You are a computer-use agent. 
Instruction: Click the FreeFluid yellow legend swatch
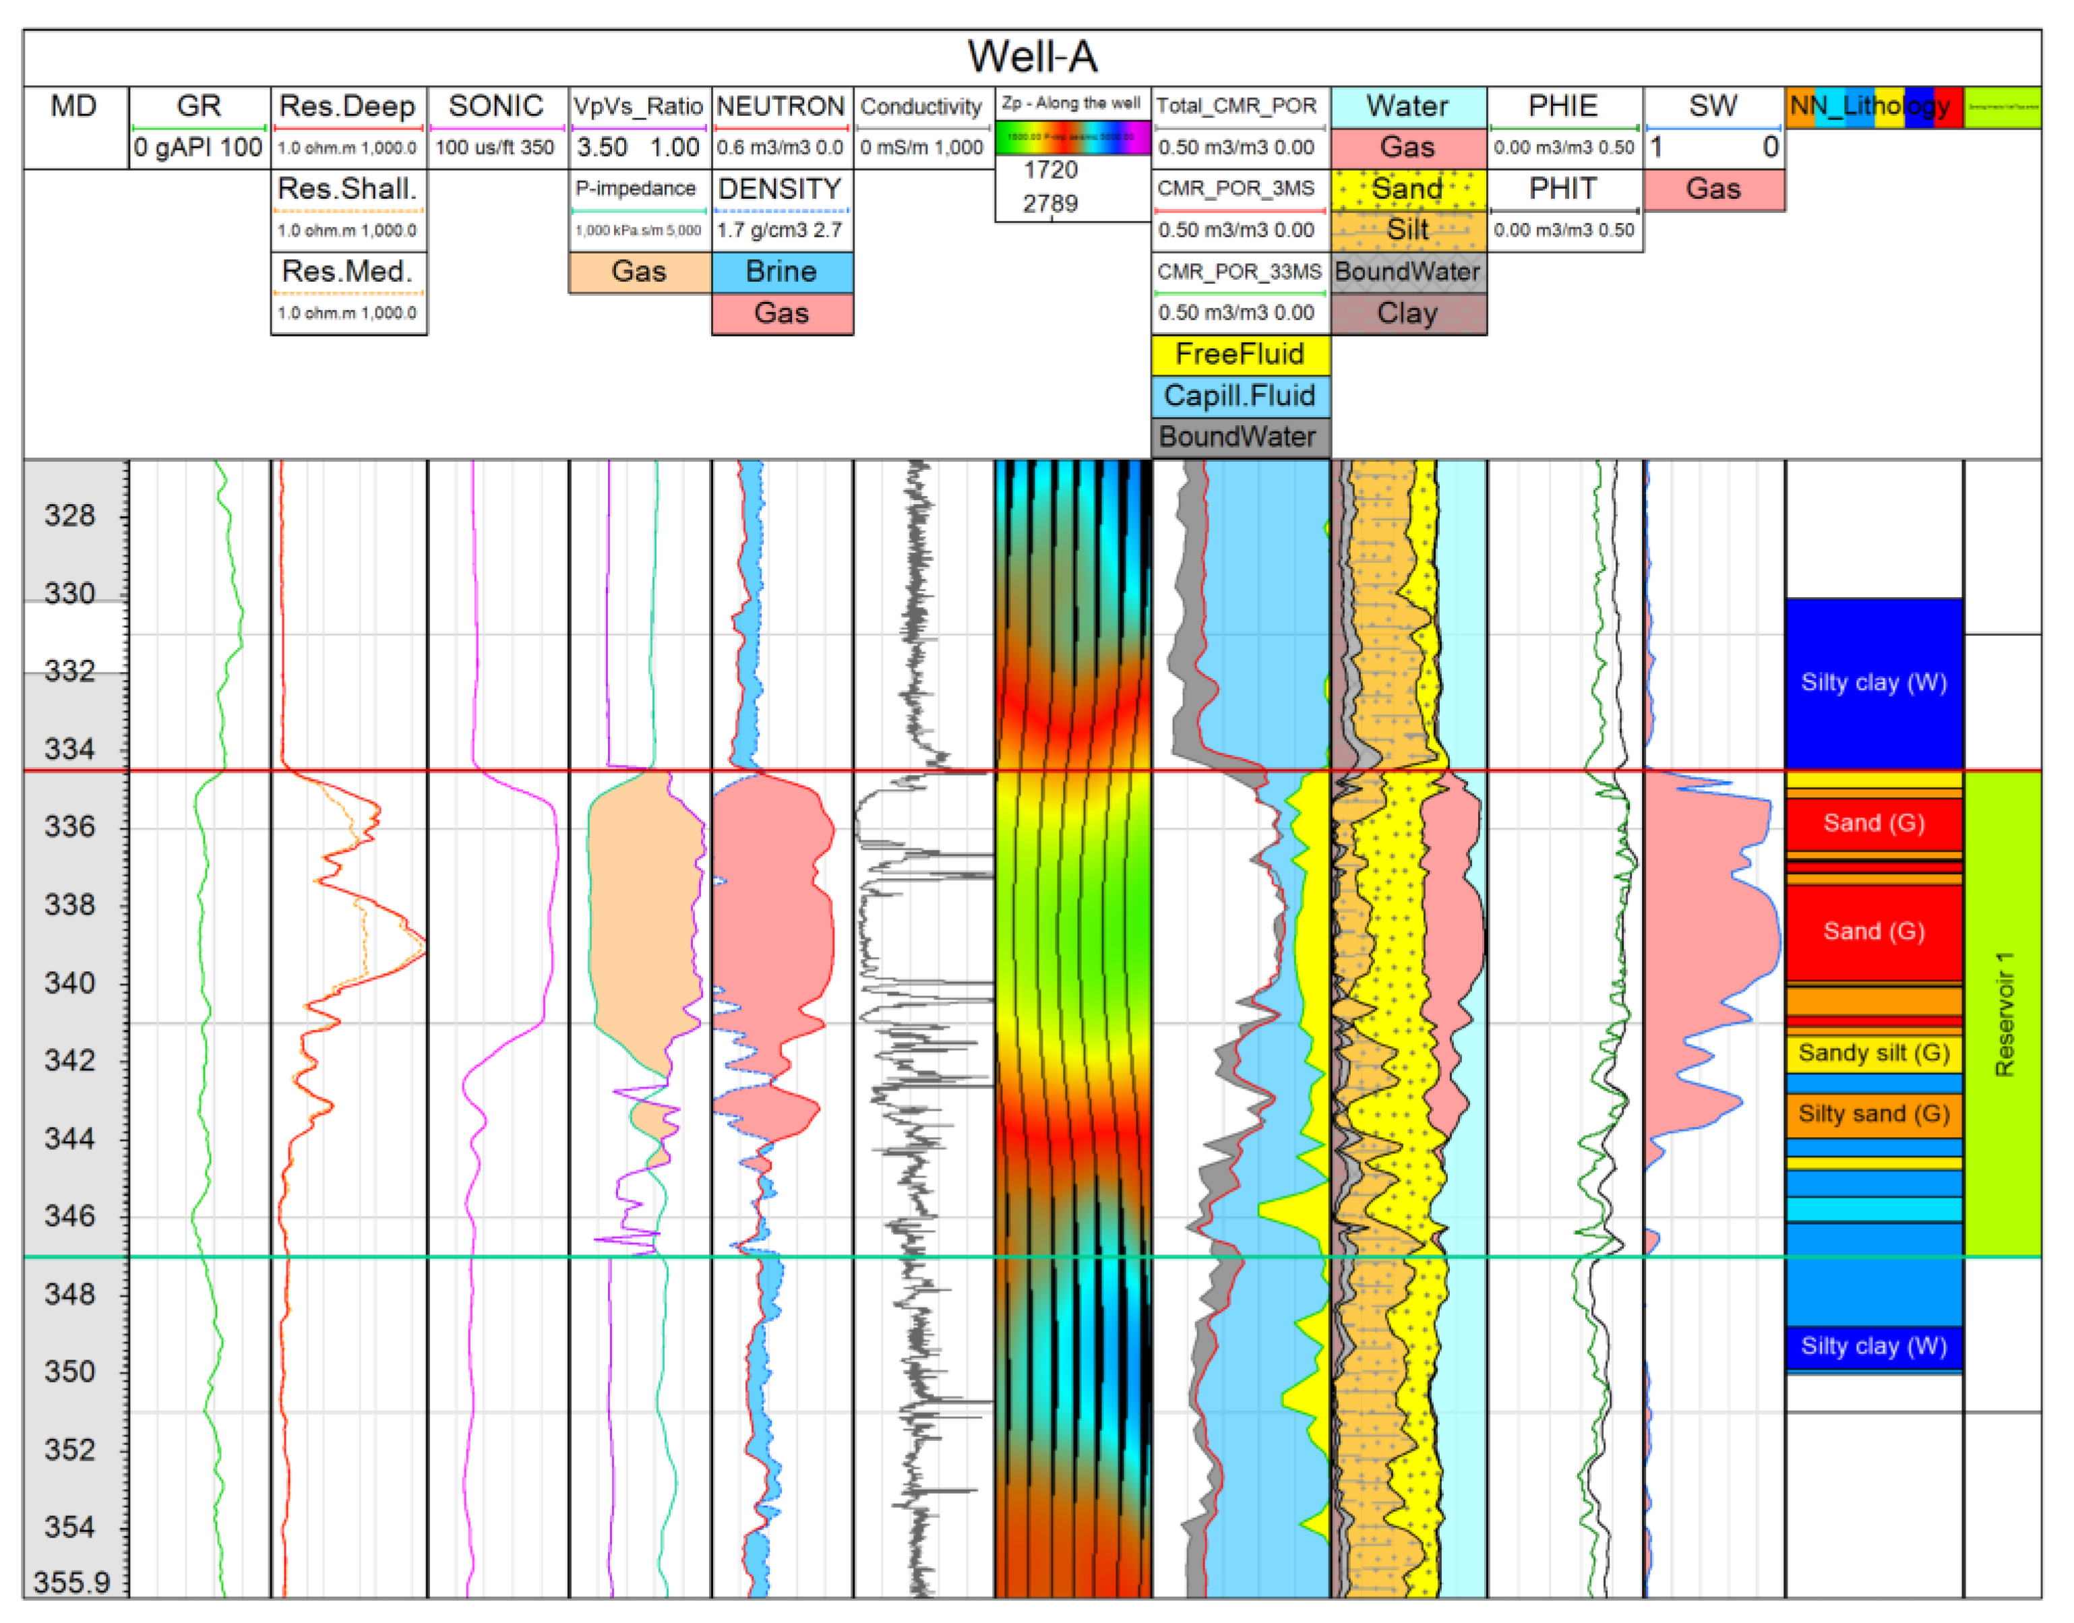click(x=1240, y=355)
